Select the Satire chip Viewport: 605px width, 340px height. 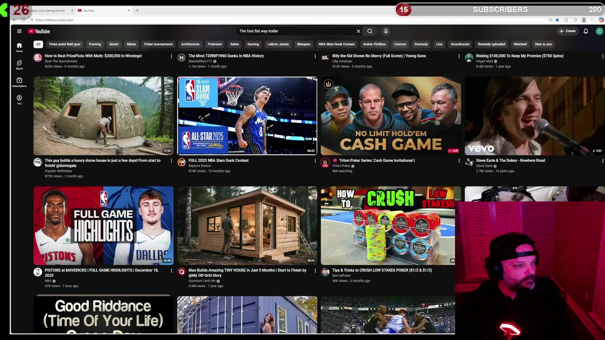coord(234,44)
